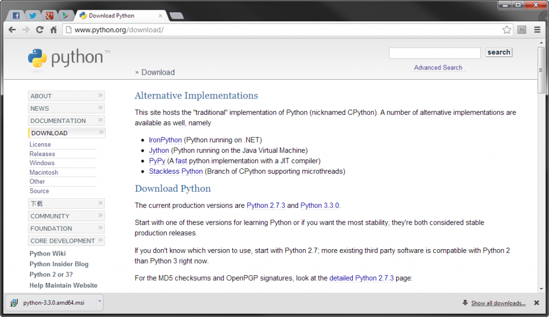This screenshot has height=317, width=549.
Task: Click the Alternative Implementations heading
Action: 196,95
